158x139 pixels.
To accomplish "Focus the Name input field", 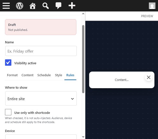I will (x=41, y=51).
